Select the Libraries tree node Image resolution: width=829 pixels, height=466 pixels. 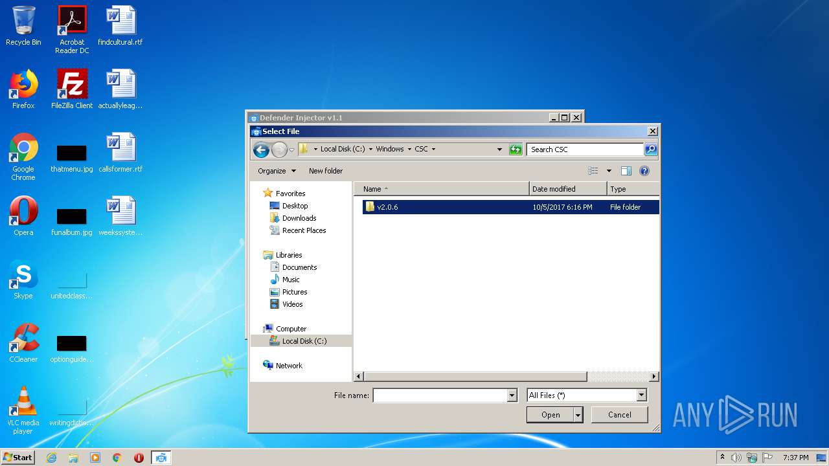pos(289,255)
